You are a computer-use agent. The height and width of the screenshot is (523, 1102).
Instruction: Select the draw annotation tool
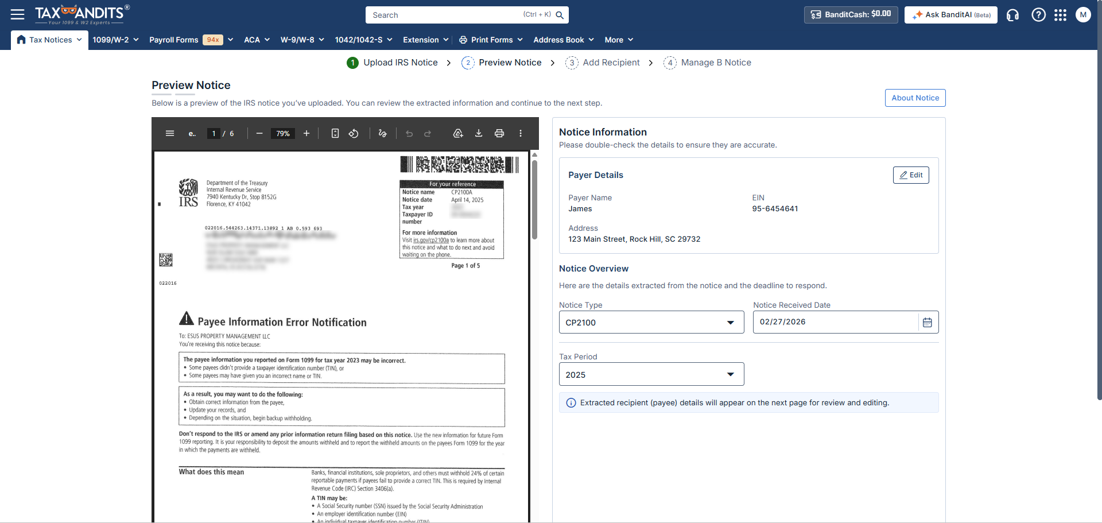tap(383, 133)
